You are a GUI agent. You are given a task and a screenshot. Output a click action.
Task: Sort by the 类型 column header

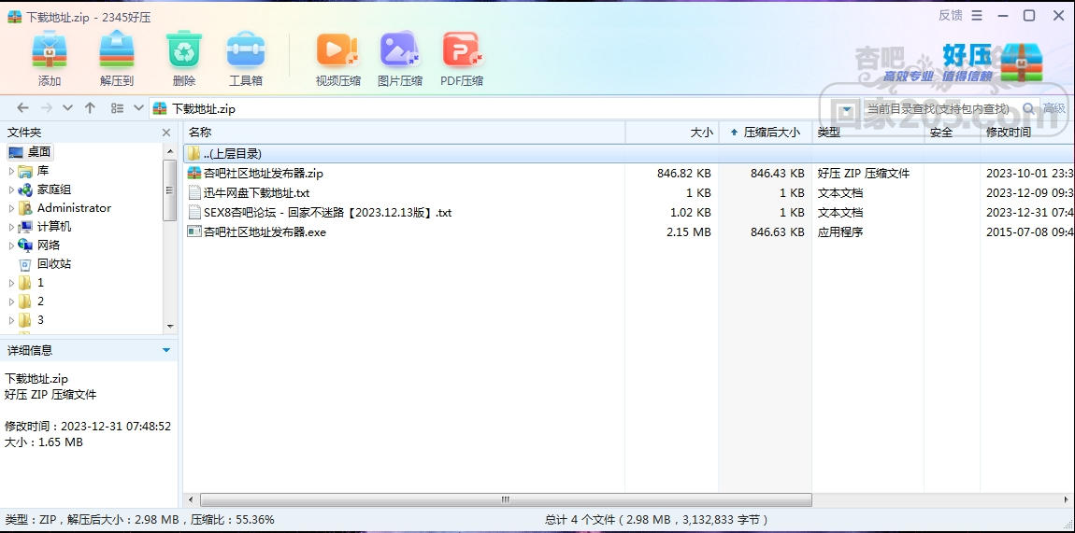coord(829,133)
